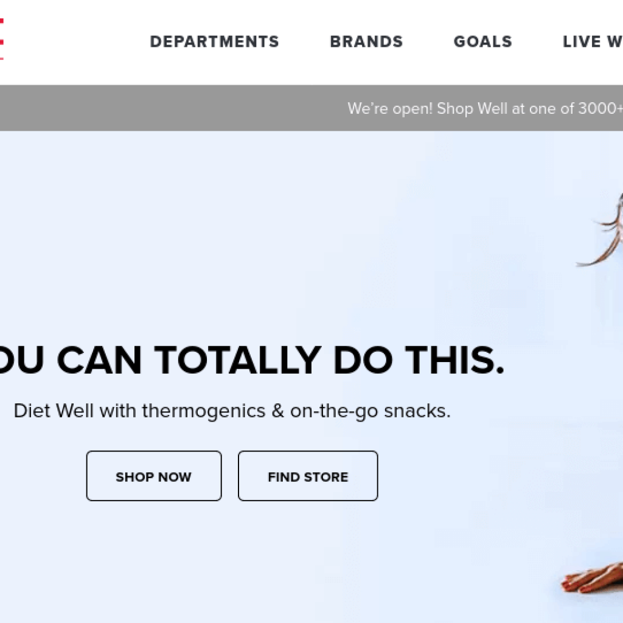The height and width of the screenshot is (623, 623).
Task: Click the FIND STORE button
Action: pos(308,476)
